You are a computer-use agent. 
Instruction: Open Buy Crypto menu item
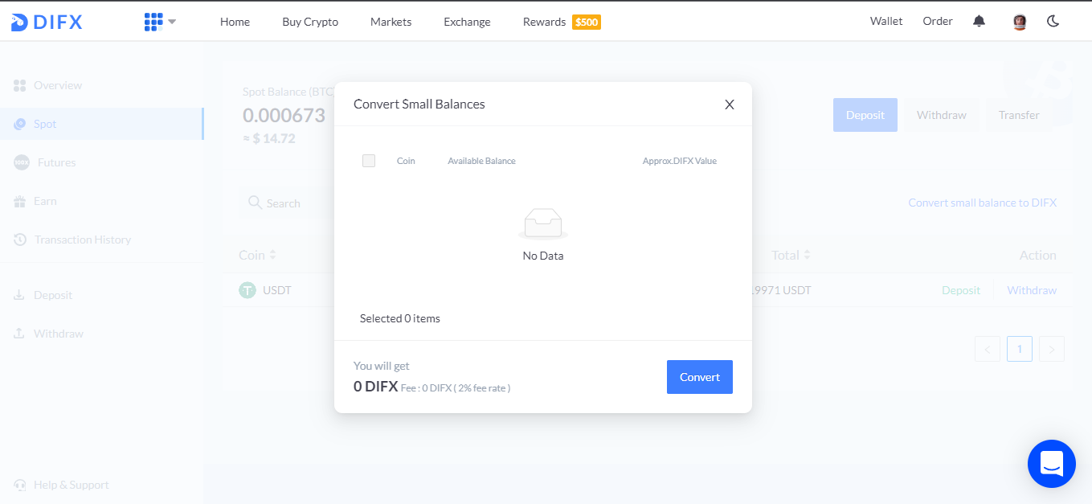click(x=310, y=22)
